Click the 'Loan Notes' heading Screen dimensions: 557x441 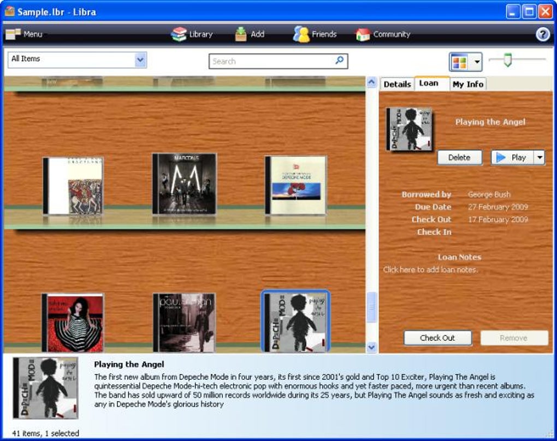click(x=459, y=257)
